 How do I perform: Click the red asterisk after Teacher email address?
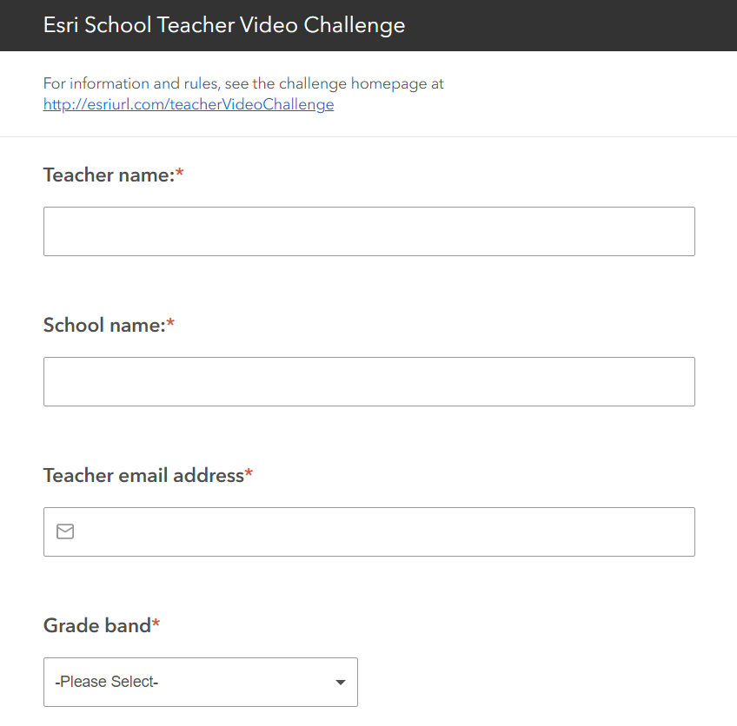[x=249, y=473]
